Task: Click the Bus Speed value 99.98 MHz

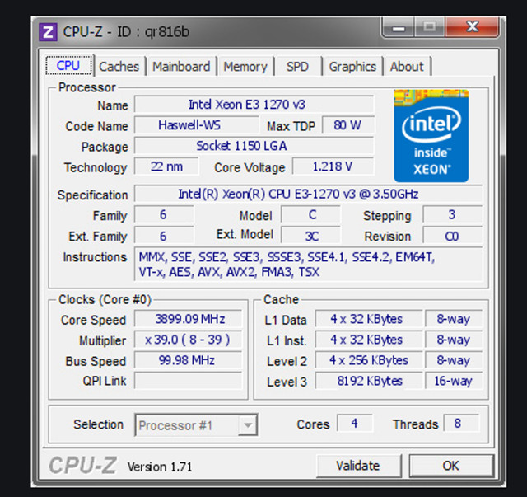Action: tap(188, 360)
